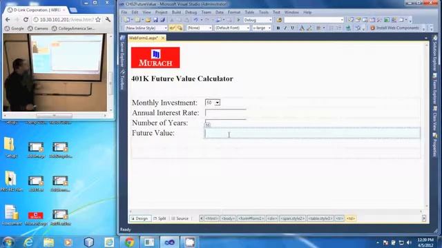Click the Install Web Components icon
The height and width of the screenshot is (248, 442).
pyautogui.click(x=372, y=28)
